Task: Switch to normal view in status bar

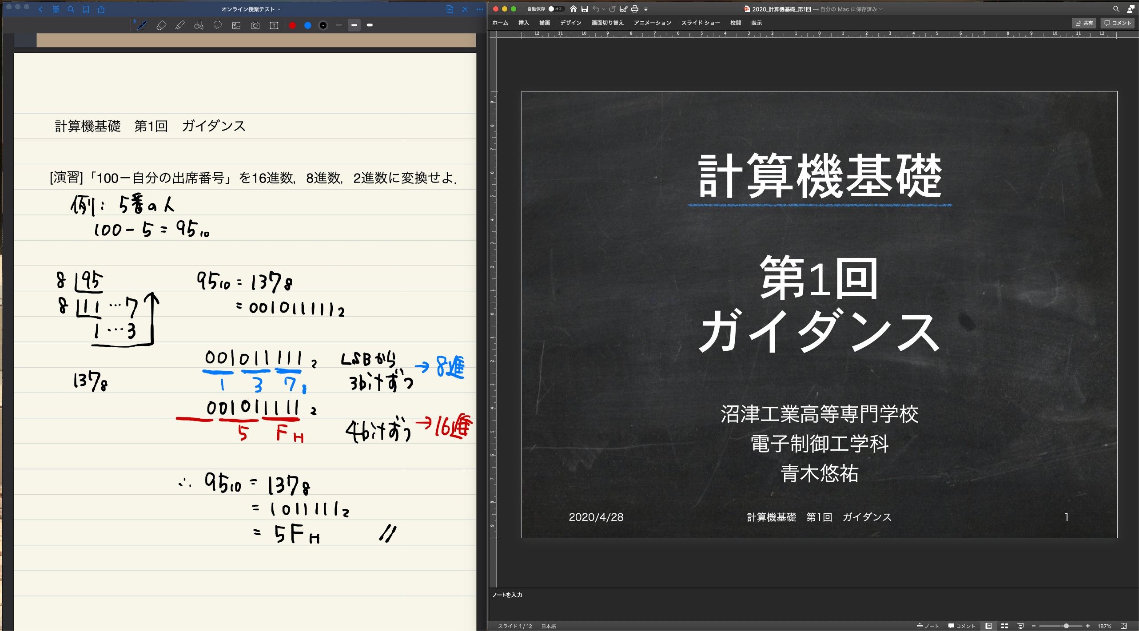Action: pos(988,626)
